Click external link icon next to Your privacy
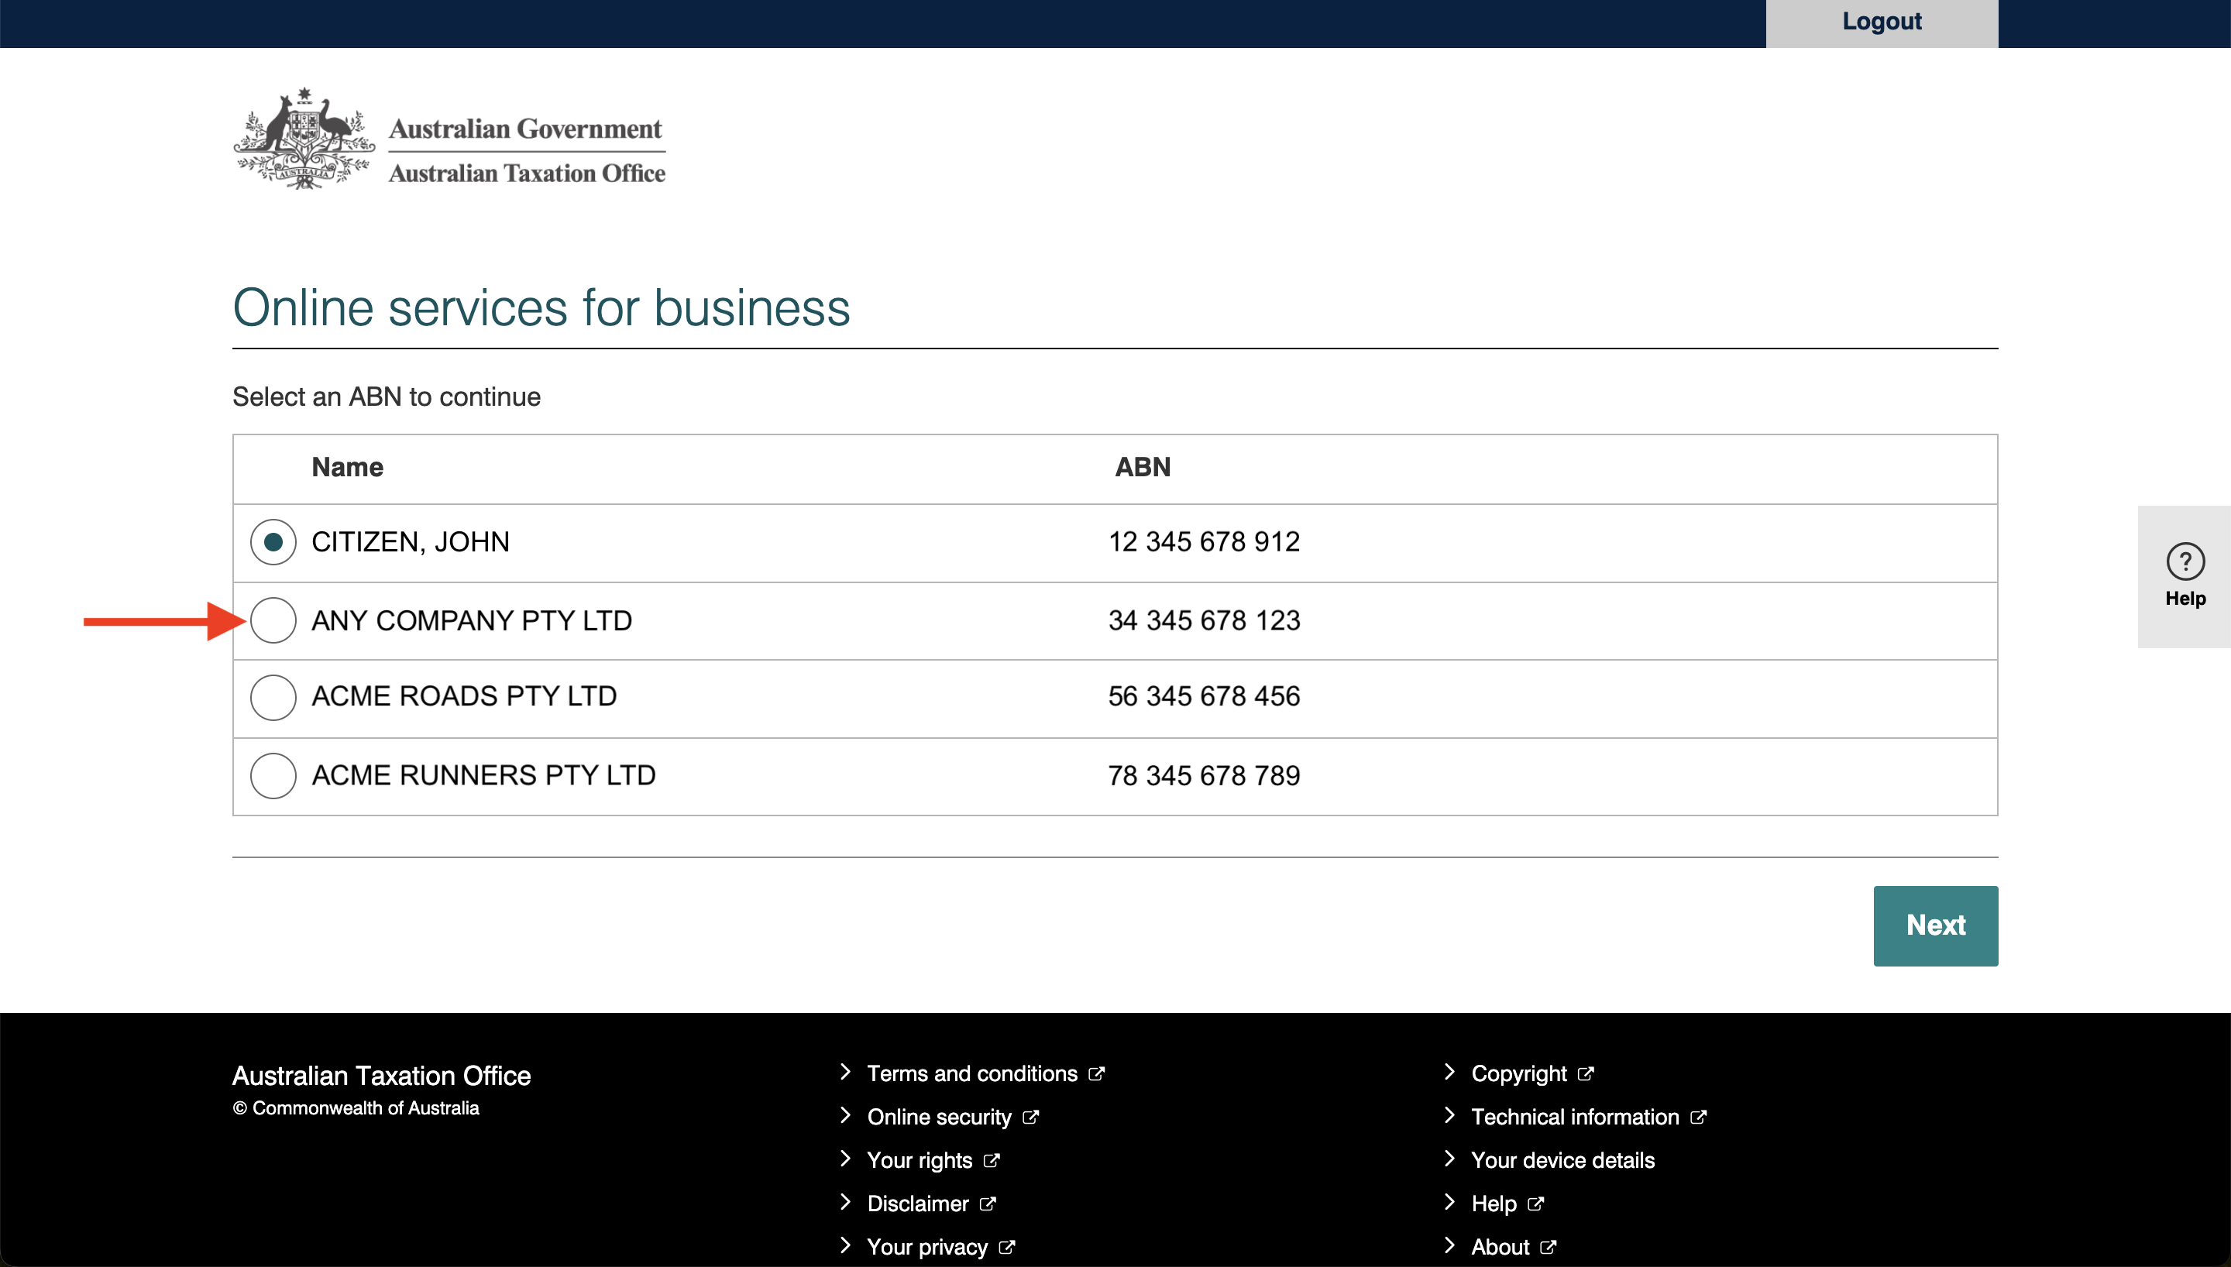The image size is (2231, 1267). (1007, 1247)
